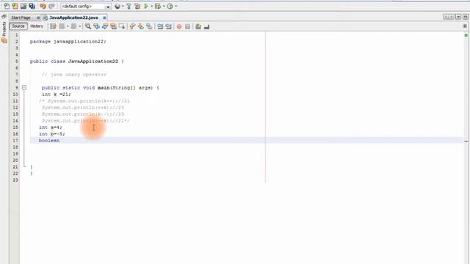
Task: Click the Previous Bookmark icon
Action: click(x=132, y=26)
